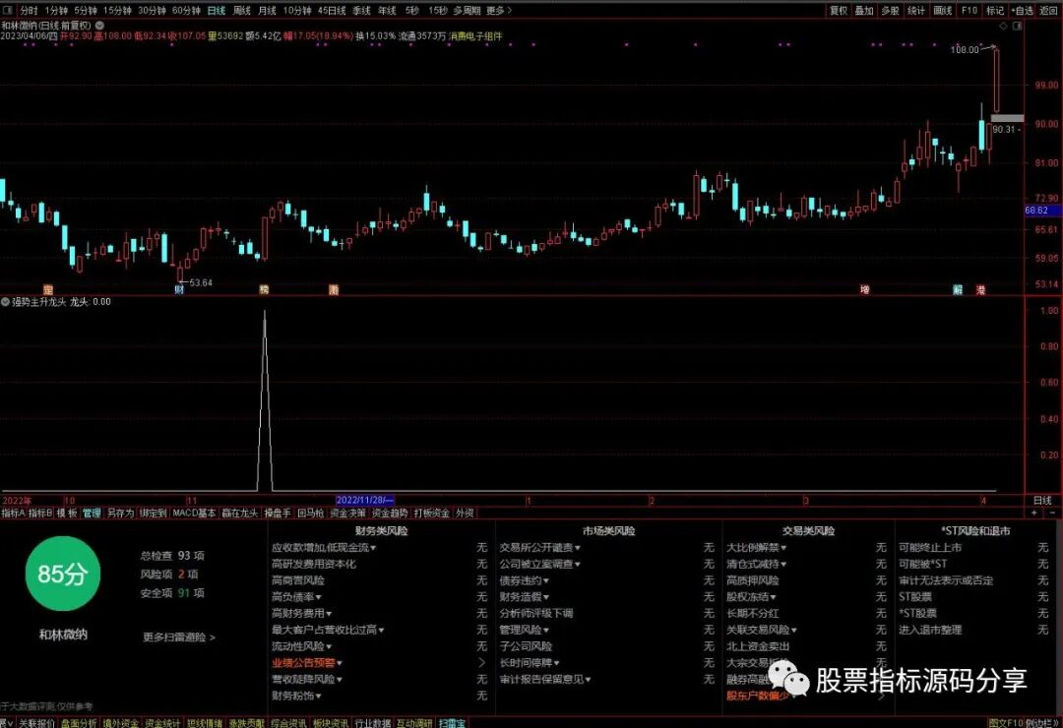Select the 季线 quarterly period
The width and height of the screenshot is (1063, 728).
coord(362,10)
